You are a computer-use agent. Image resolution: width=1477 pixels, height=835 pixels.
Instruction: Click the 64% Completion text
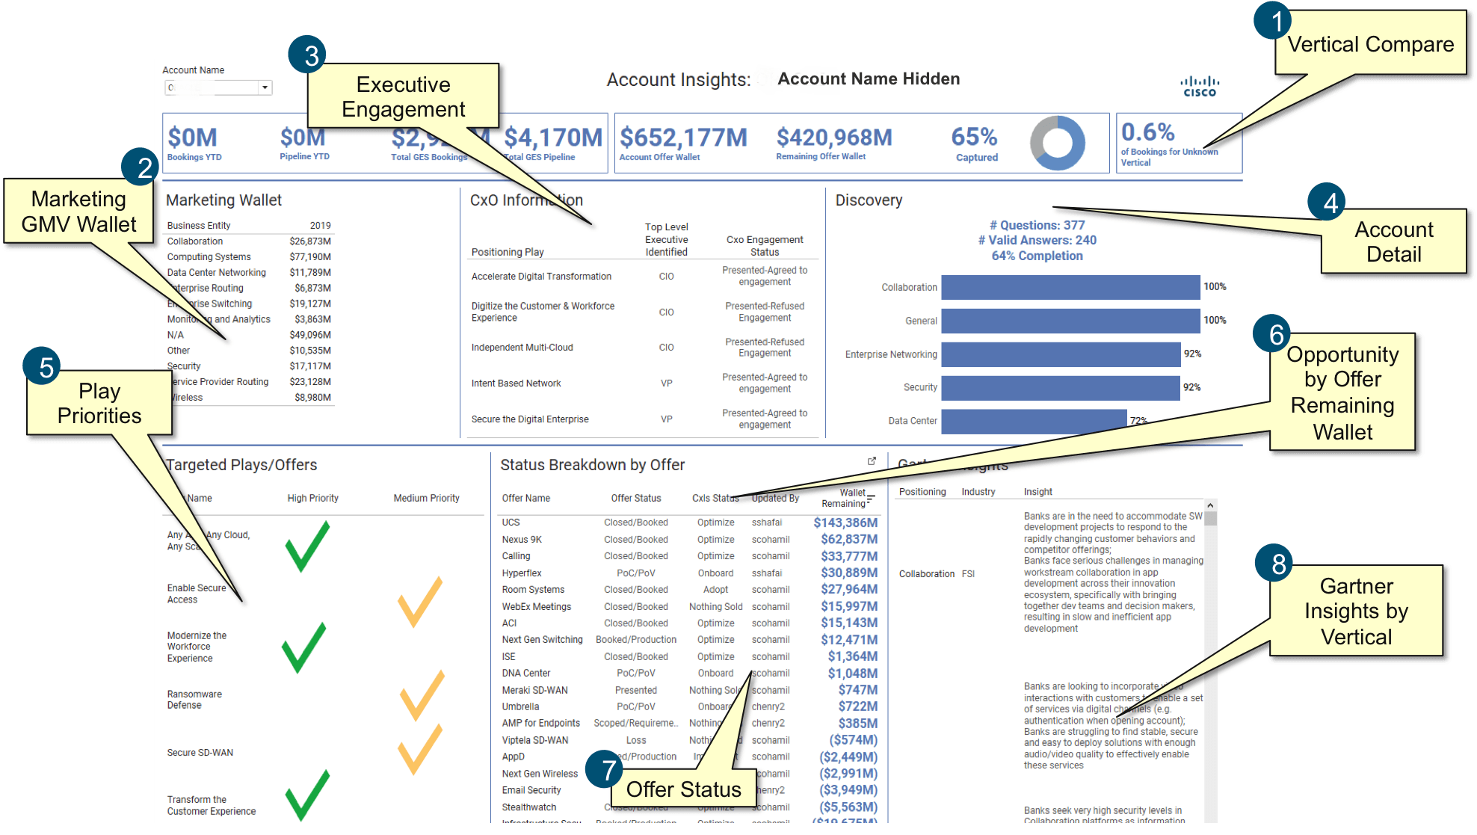click(x=1037, y=256)
